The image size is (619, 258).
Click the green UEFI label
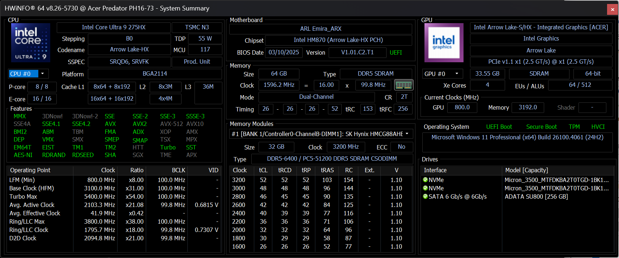tap(396, 53)
